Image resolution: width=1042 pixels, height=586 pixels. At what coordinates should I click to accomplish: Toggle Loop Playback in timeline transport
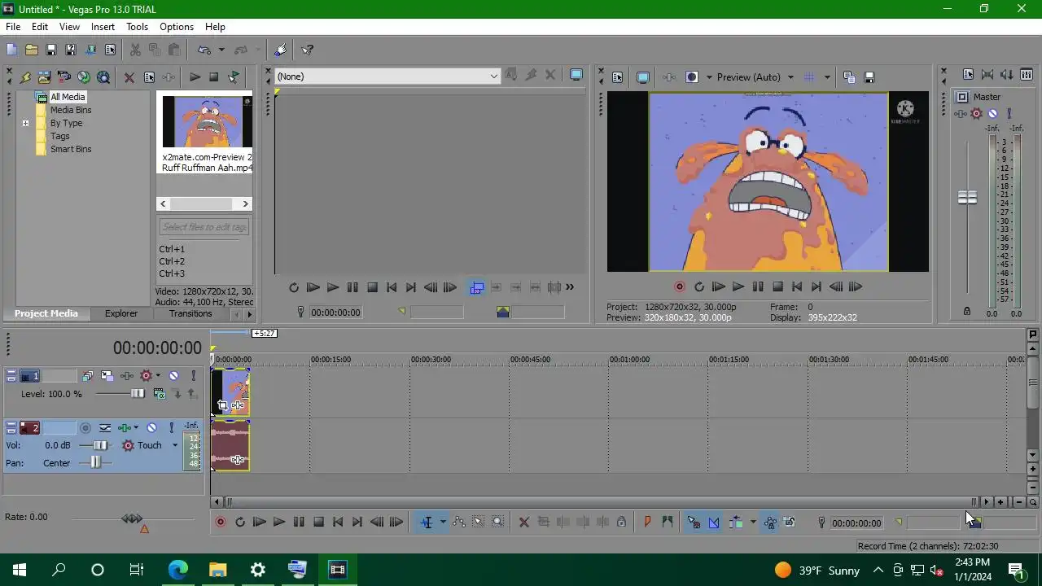click(240, 523)
